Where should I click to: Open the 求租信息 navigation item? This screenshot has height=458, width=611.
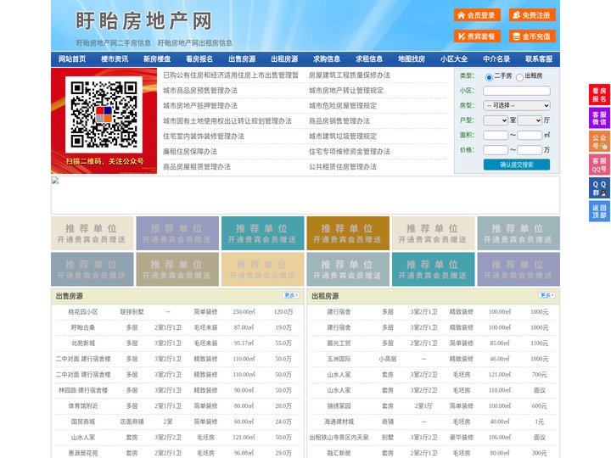click(x=369, y=59)
